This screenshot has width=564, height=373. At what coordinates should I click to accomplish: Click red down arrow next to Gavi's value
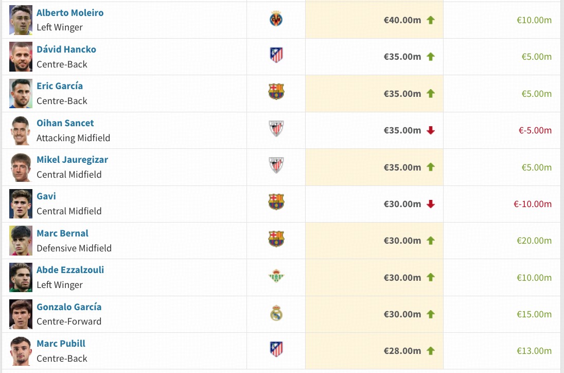click(x=431, y=204)
